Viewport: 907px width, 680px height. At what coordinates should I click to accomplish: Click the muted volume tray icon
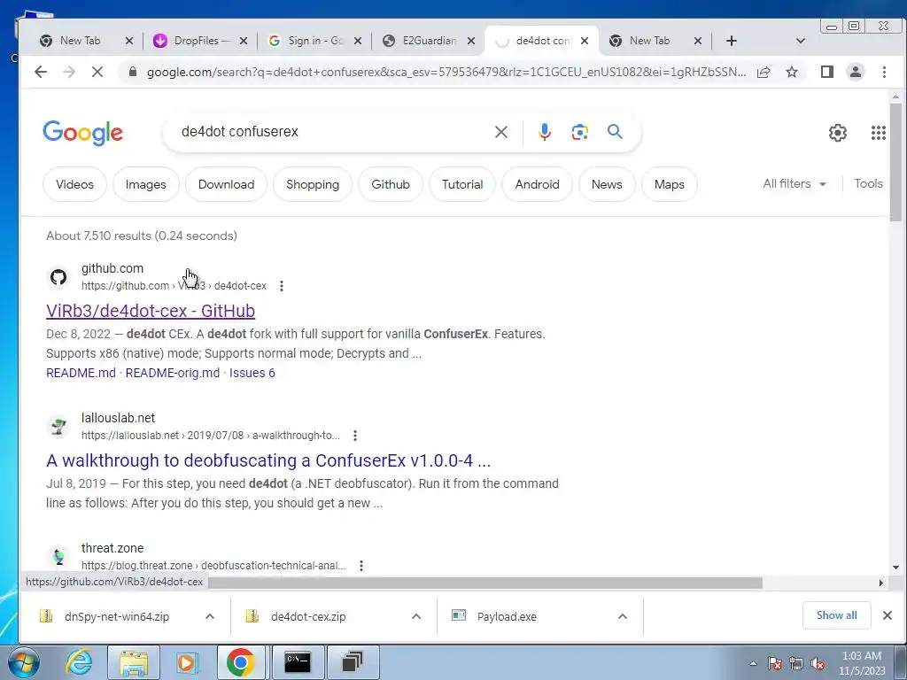pyautogui.click(x=818, y=664)
